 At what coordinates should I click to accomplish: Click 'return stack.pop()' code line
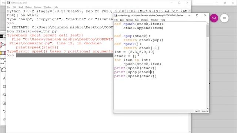(x=143, y=40)
